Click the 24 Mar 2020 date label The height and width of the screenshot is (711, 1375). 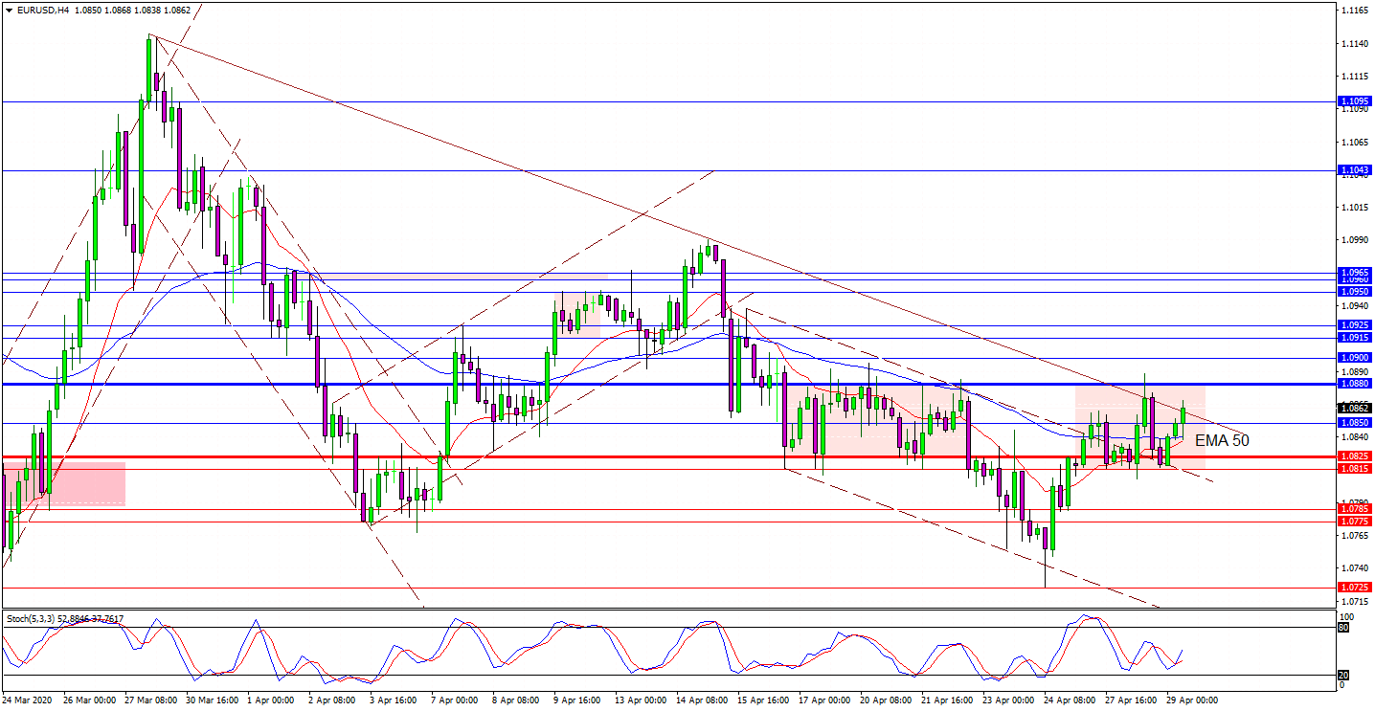29,700
